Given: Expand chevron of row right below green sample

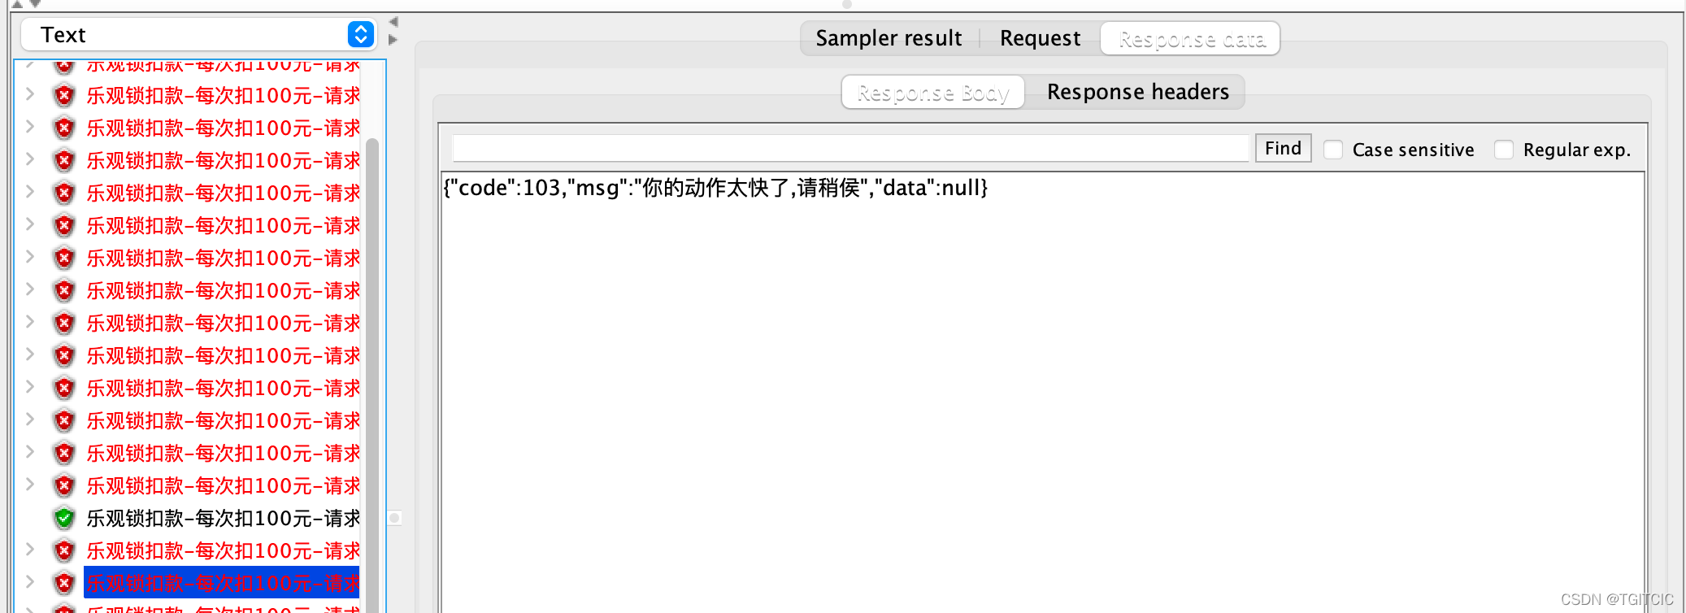Looking at the screenshot, I should 30,549.
